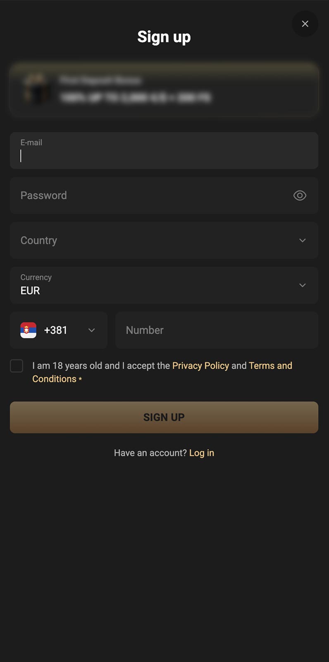Toggle password visibility eye icon
This screenshot has width=329, height=662.
[x=300, y=196]
